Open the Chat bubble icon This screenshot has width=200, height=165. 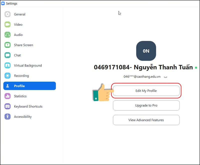point(7,55)
